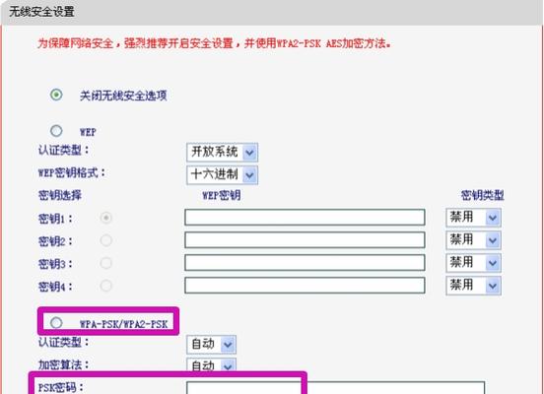
Task: Expand the WEP密钥格式 十六进制 dropdown
Action: point(222,174)
